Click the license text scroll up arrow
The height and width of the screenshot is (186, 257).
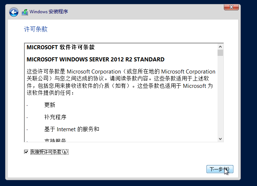click(x=220, y=47)
